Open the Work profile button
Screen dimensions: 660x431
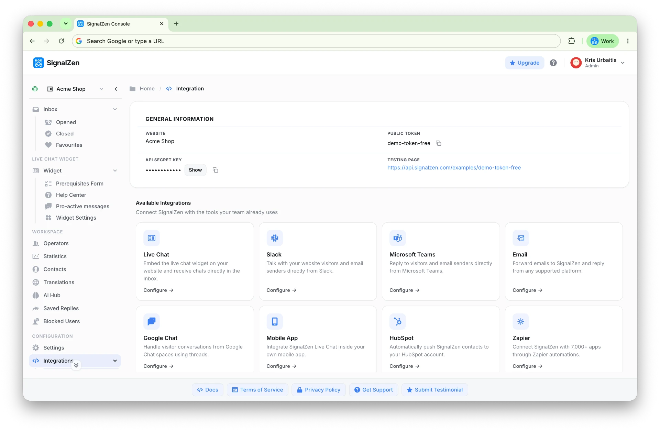[603, 41]
